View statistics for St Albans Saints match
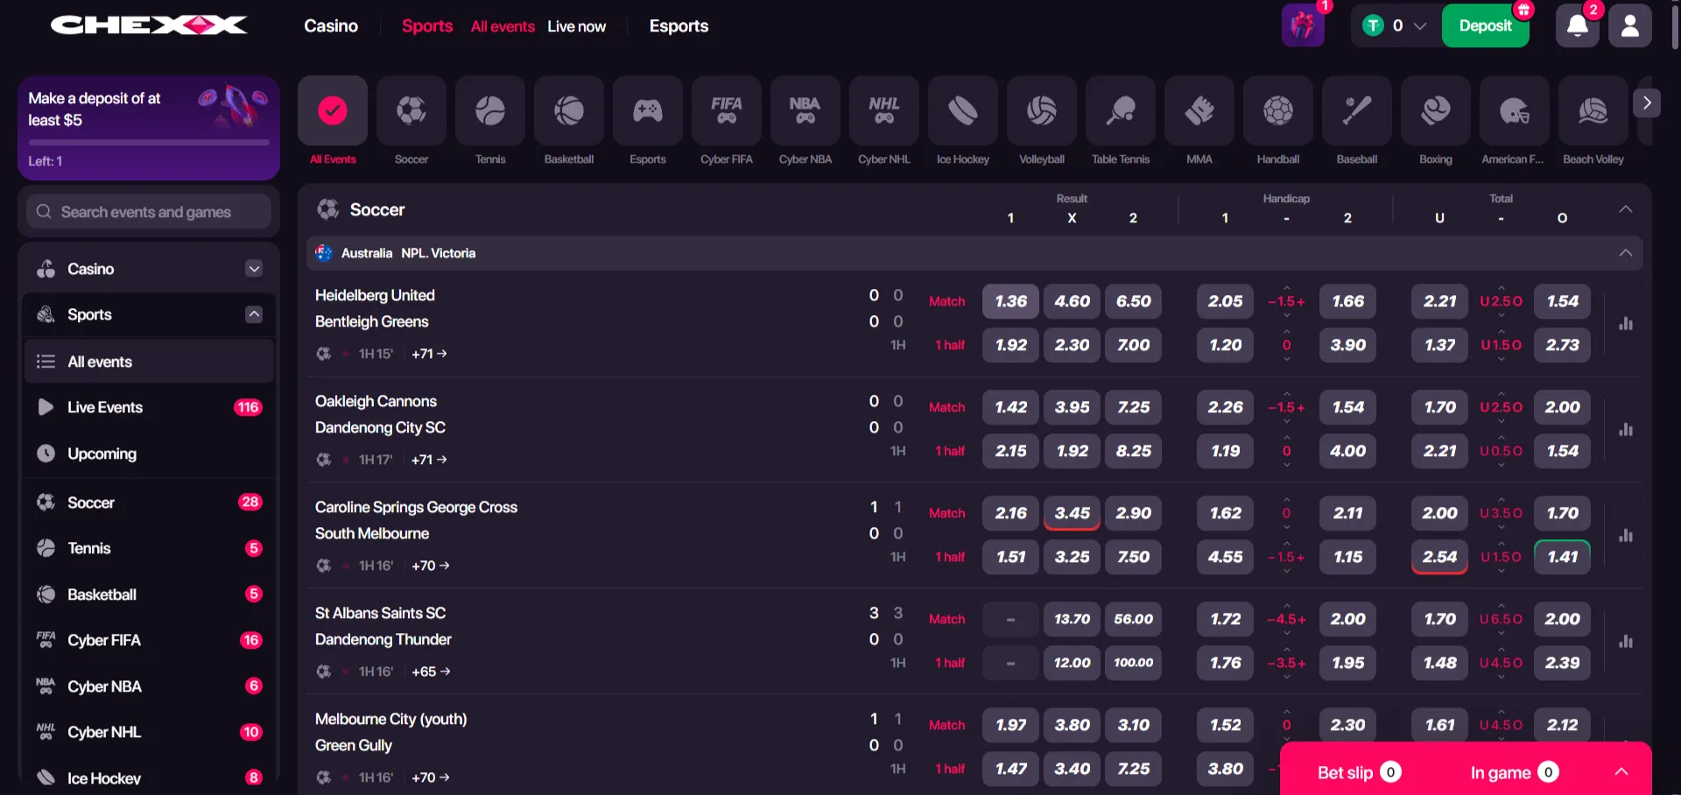 point(1626,641)
